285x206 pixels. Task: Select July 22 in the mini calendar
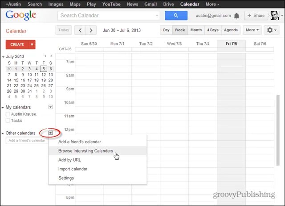(x=16, y=85)
